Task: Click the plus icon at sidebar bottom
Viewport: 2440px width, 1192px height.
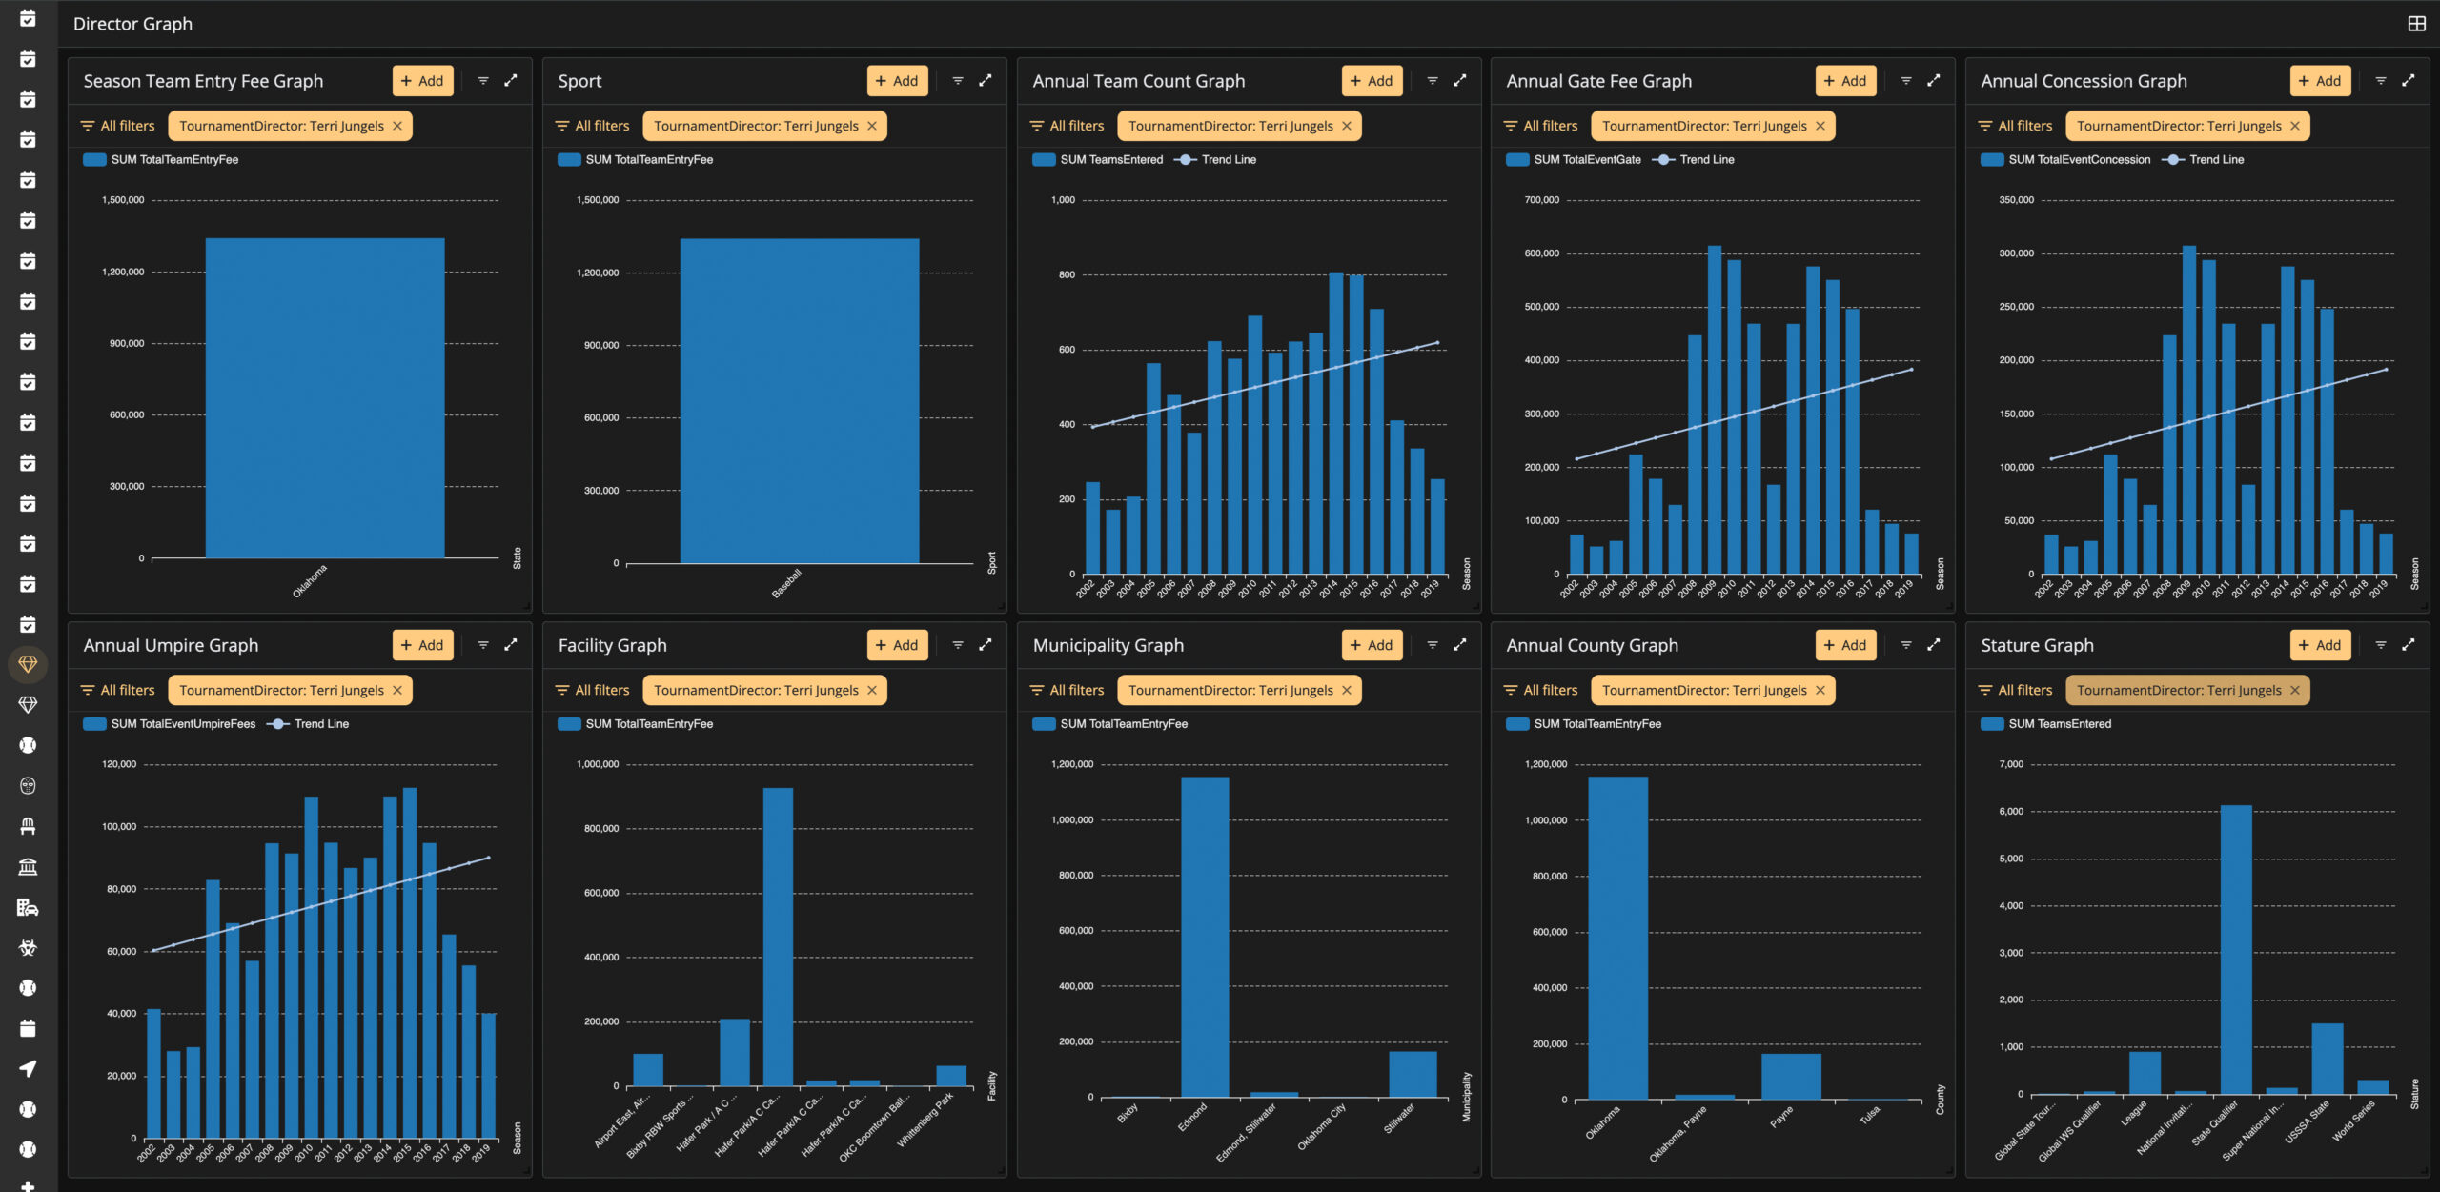Action: (28, 1186)
